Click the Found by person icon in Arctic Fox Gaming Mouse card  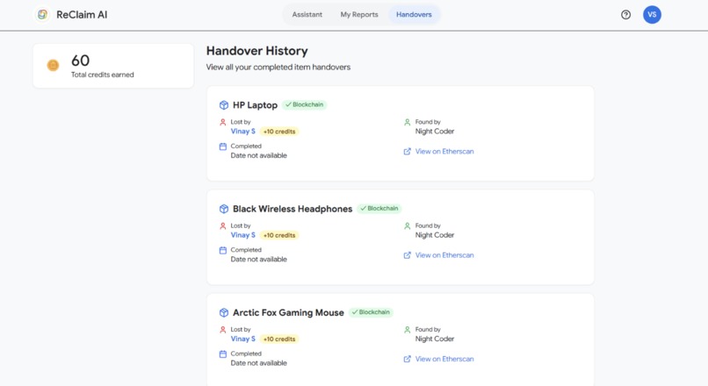pyautogui.click(x=408, y=330)
